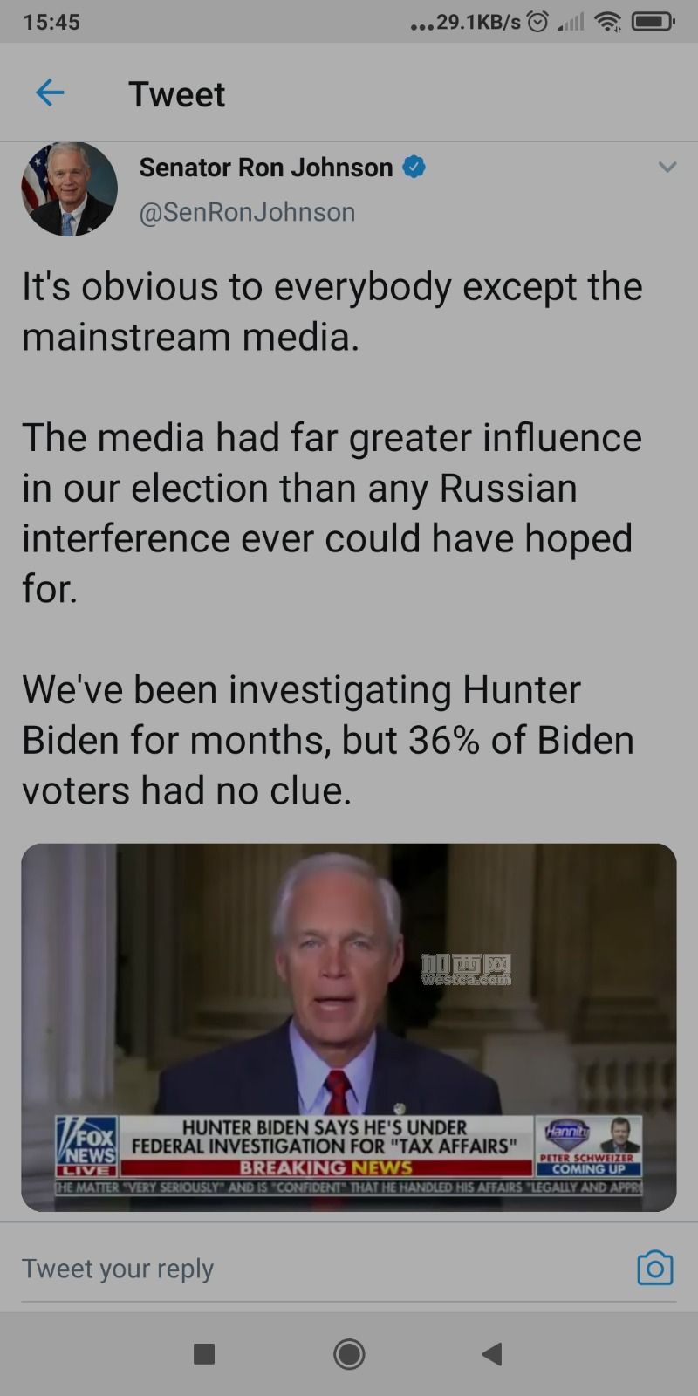Screen dimensions: 698x1396
Task: Tap the blue verified badge
Action: pyautogui.click(x=414, y=167)
